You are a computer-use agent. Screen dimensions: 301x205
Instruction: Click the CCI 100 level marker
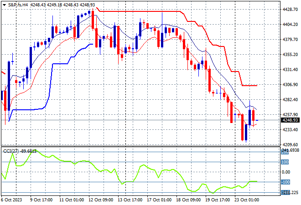click(284, 162)
